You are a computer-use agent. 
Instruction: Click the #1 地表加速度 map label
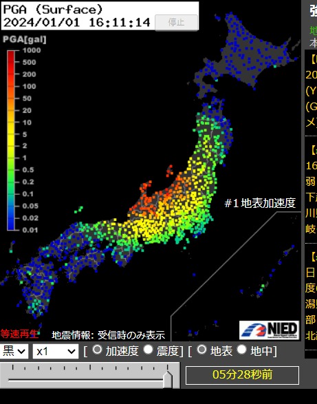(260, 203)
